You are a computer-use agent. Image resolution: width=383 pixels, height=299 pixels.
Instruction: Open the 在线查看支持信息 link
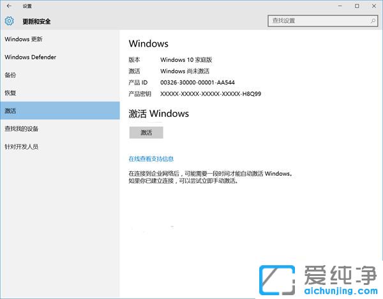click(x=151, y=158)
